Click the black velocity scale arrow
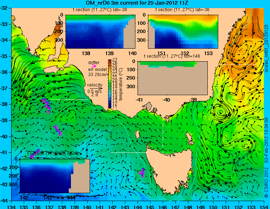Screen dimensions: 270x209 96,89
